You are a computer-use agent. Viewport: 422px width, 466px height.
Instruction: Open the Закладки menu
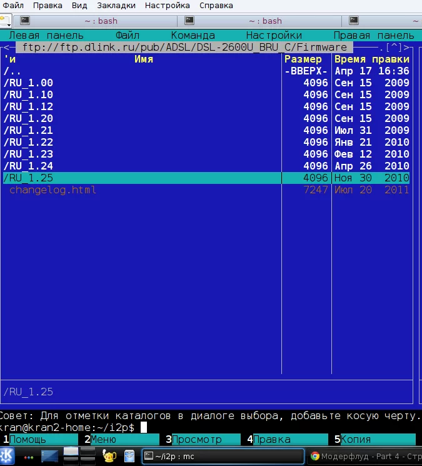point(116,6)
